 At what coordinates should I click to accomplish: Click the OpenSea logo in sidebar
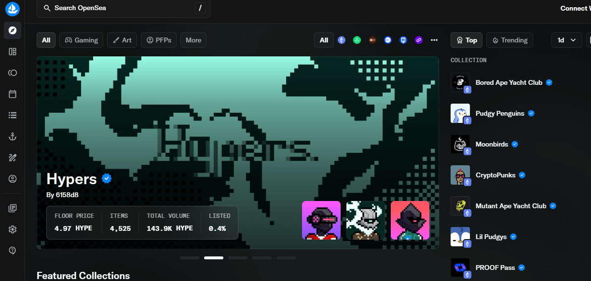pos(13,9)
